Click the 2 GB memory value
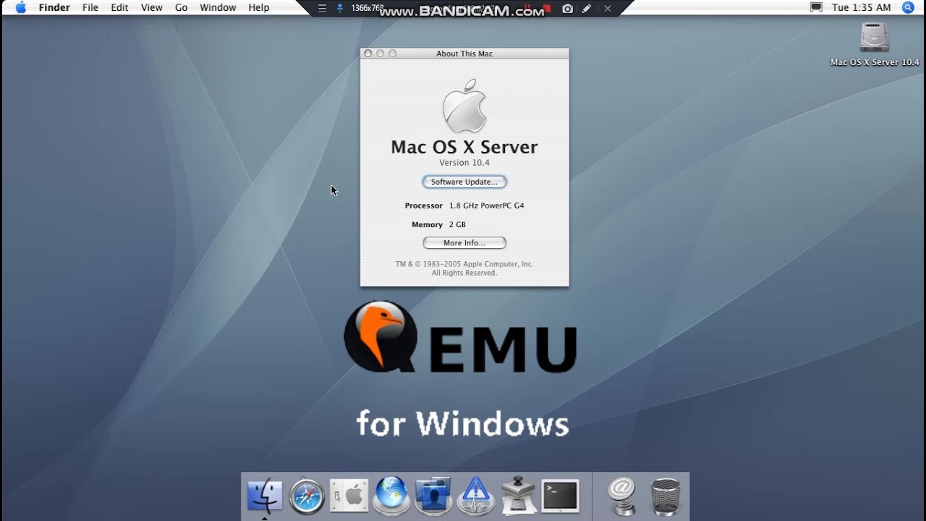 point(457,225)
